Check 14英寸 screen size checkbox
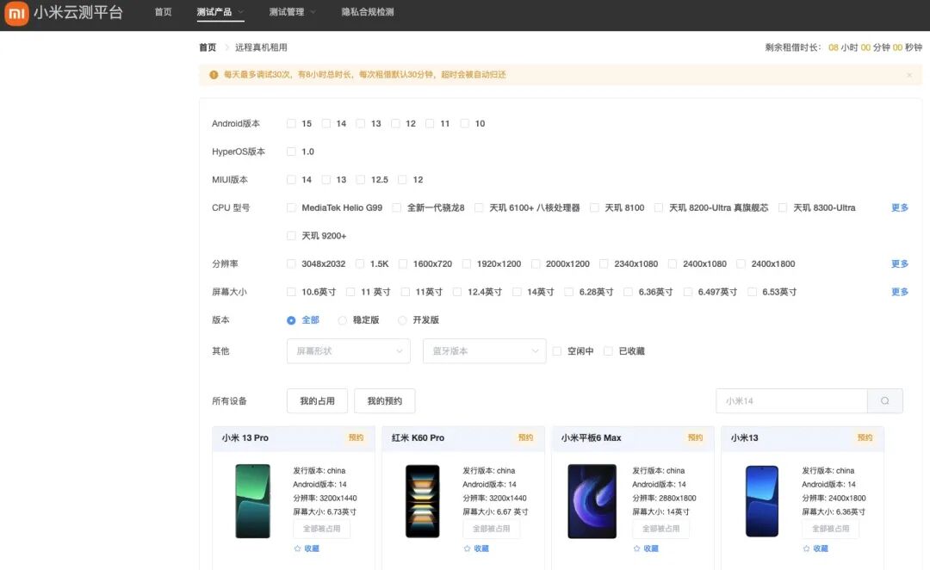Viewport: 930px width, 570px height. [517, 292]
